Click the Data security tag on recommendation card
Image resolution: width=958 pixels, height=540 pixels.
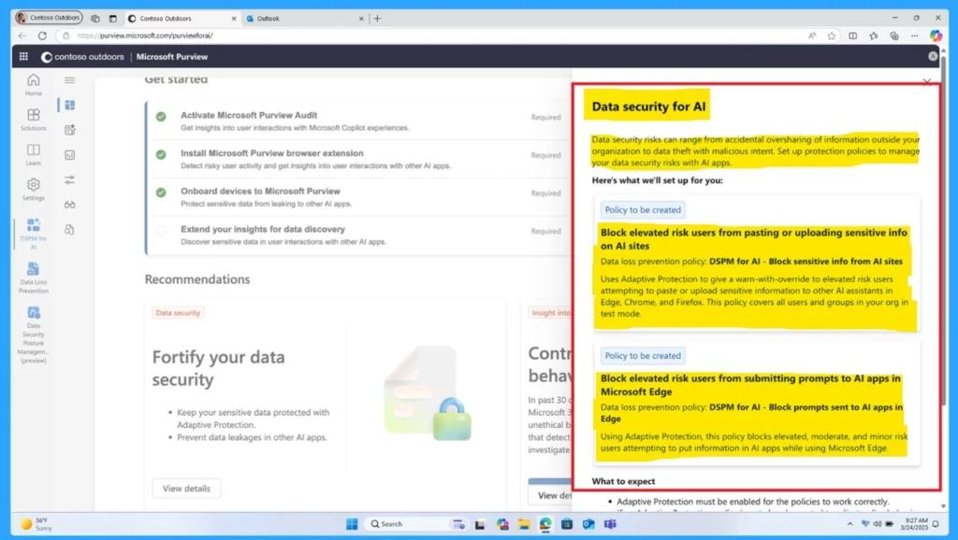(x=178, y=312)
